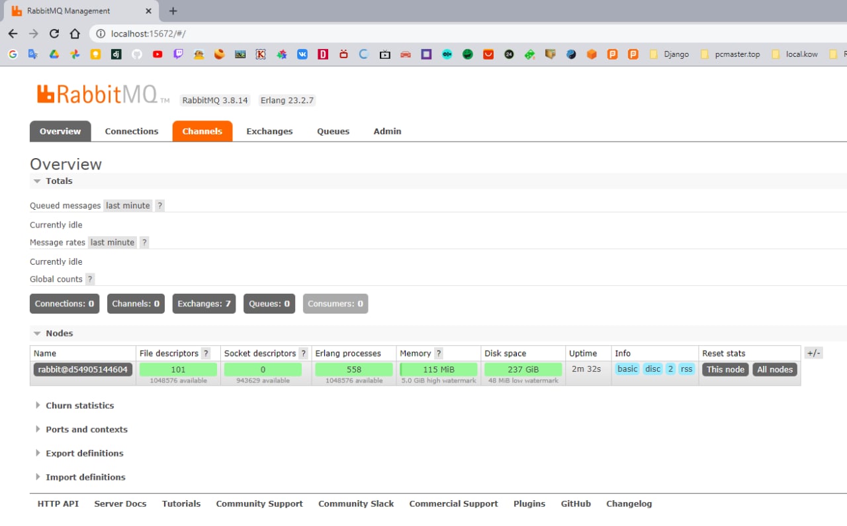Click the RabbitMQ logo
Viewport: 847px width, 526px height.
tap(103, 95)
